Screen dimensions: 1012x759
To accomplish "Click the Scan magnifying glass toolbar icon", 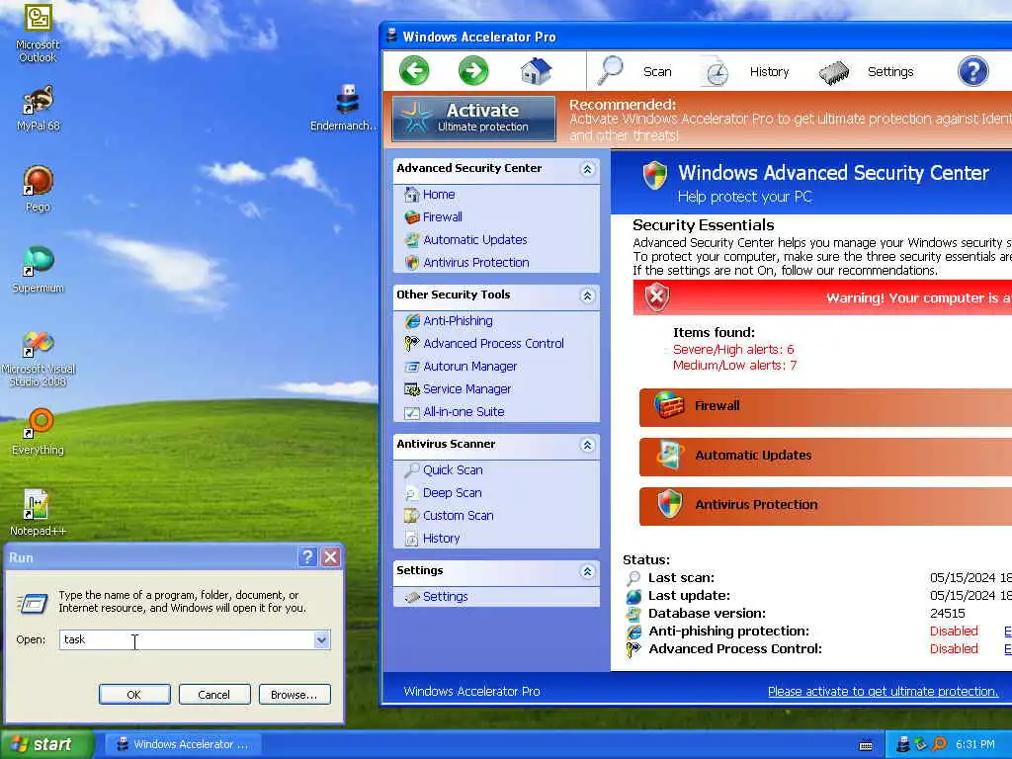I will [611, 71].
